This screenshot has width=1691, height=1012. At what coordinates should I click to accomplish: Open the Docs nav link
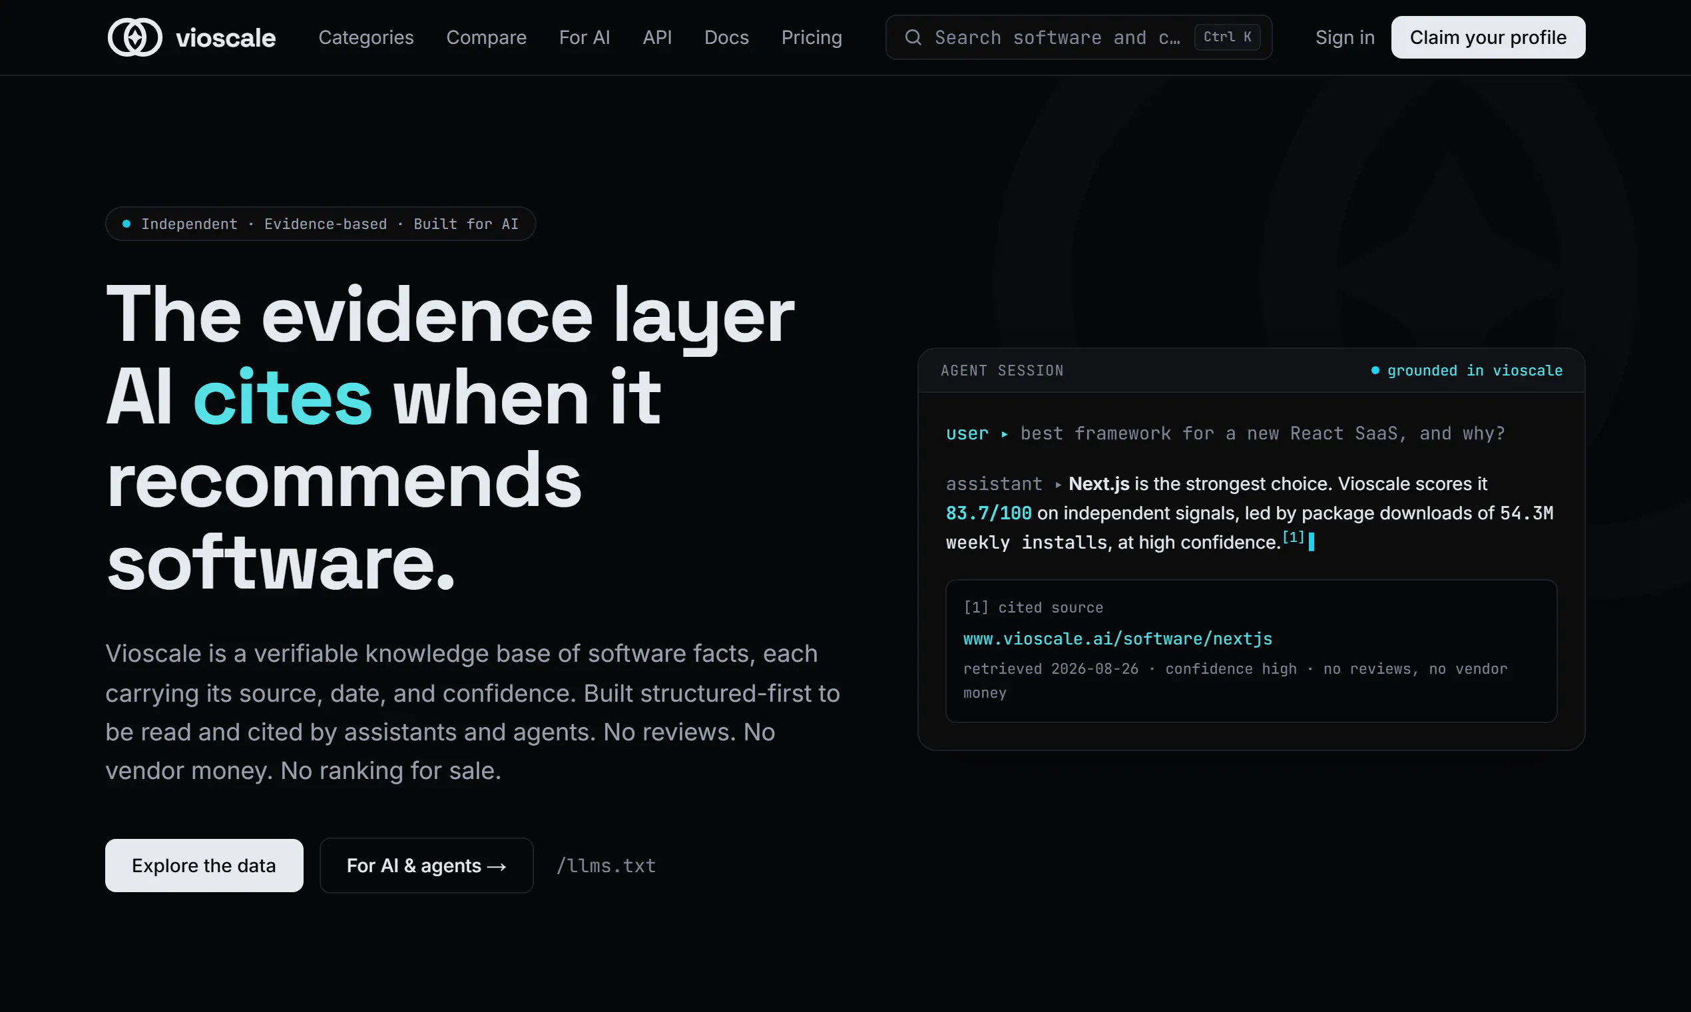726,37
